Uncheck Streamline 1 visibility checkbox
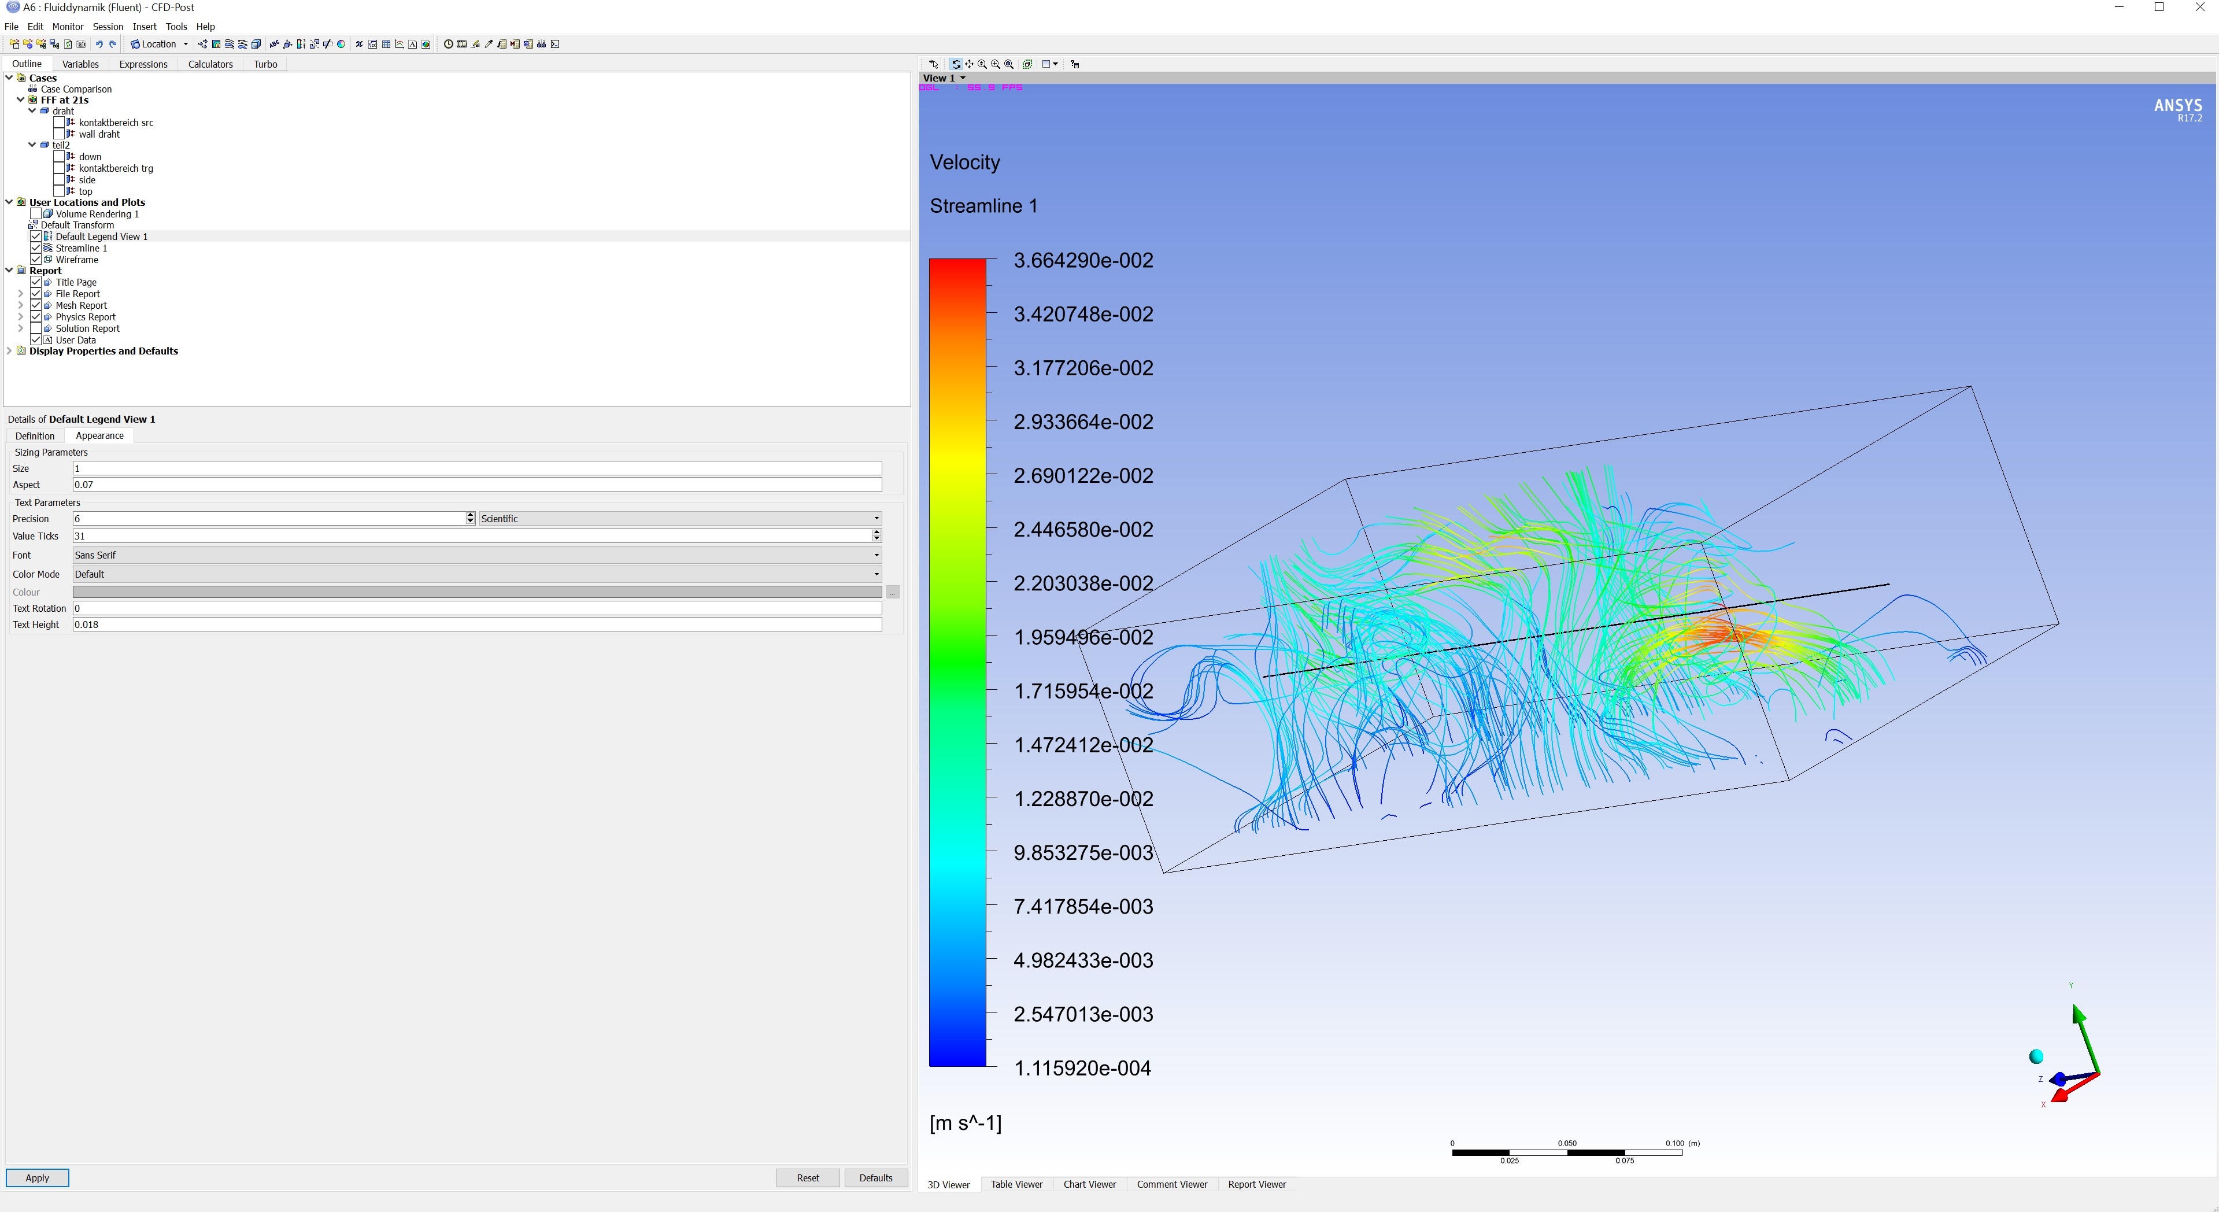Screen dimensions: 2219x1212 (35, 248)
